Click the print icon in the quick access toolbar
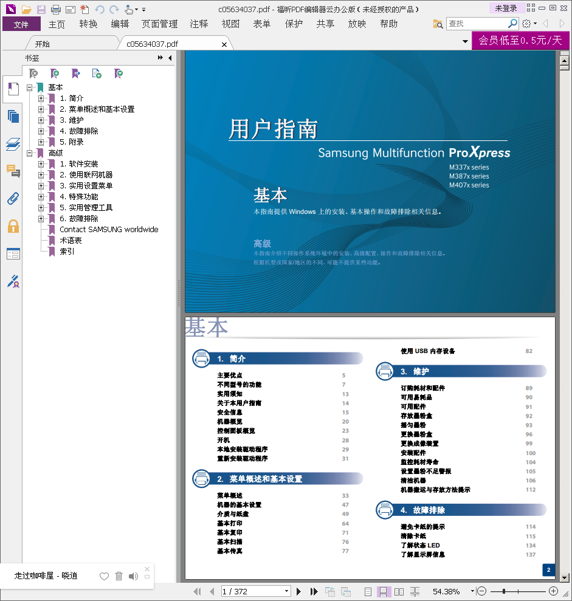 [x=56, y=9]
